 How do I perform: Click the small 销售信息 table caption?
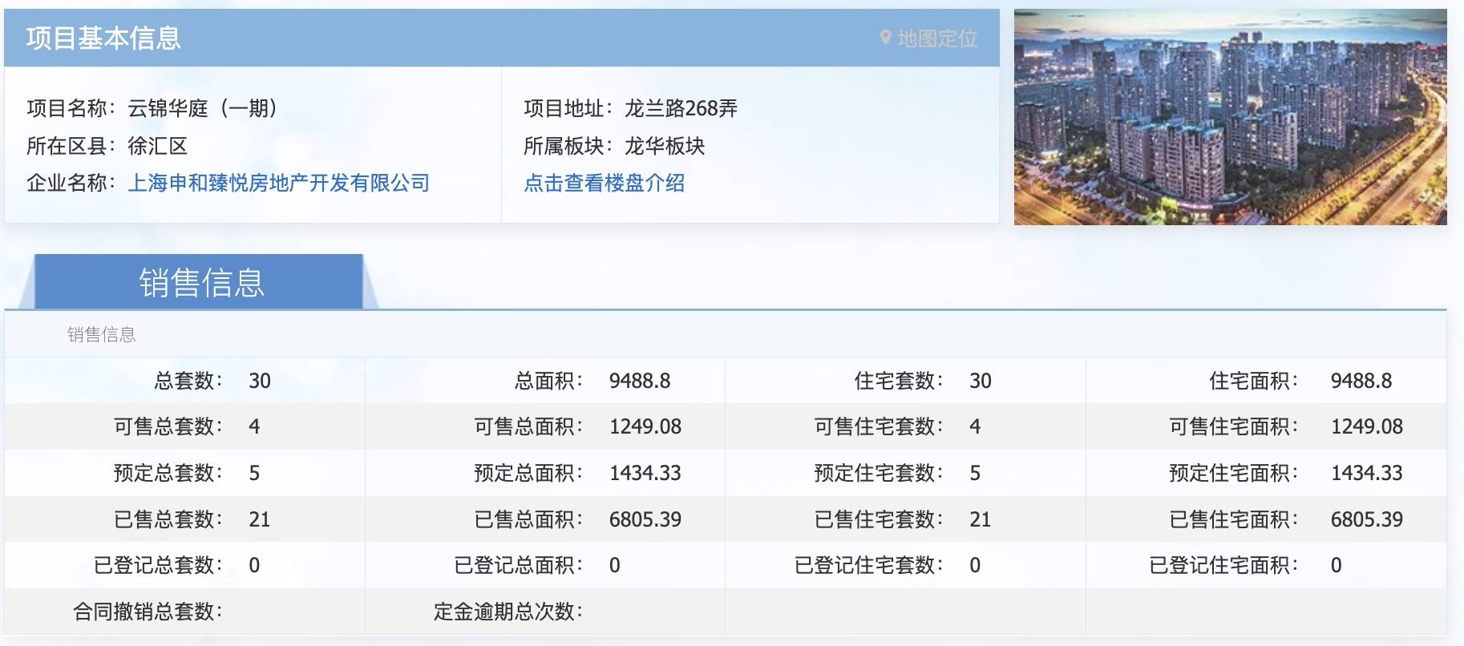[102, 334]
